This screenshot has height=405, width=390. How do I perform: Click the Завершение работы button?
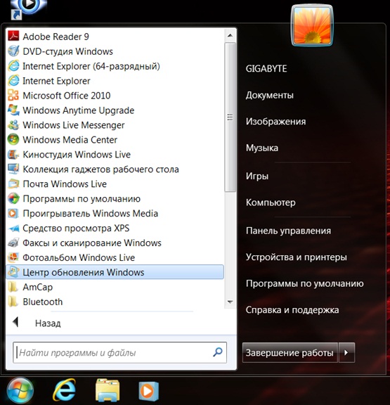[x=290, y=352]
